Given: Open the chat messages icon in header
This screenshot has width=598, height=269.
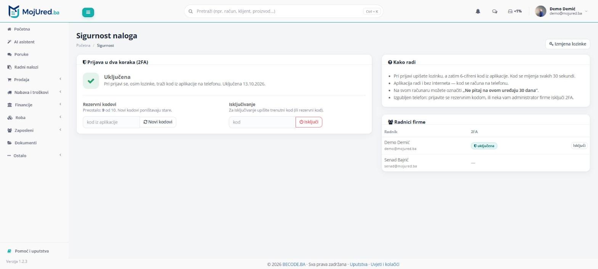Looking at the screenshot, I should point(495,11).
